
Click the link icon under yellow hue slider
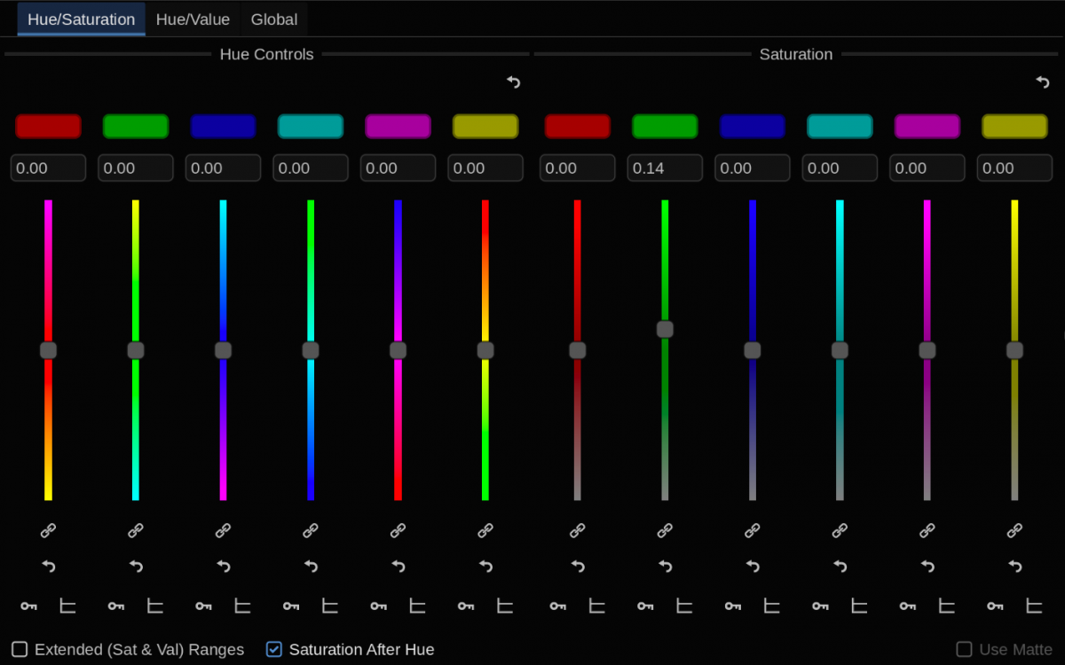(485, 530)
